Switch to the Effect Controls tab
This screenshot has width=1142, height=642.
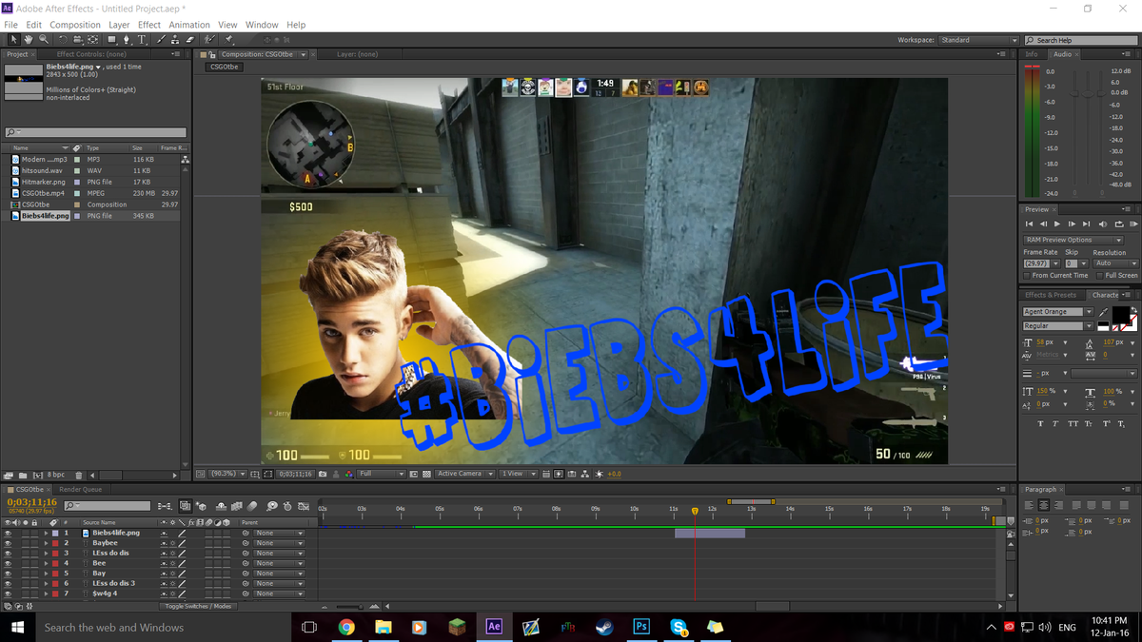(91, 54)
